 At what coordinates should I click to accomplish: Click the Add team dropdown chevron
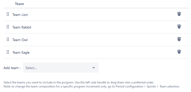[x=94, y=68]
